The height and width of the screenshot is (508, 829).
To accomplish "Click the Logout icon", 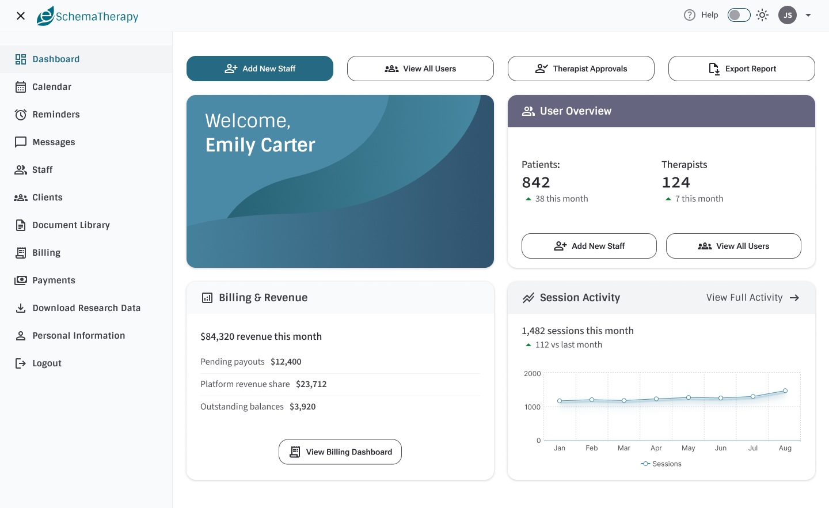I will pyautogui.click(x=21, y=363).
